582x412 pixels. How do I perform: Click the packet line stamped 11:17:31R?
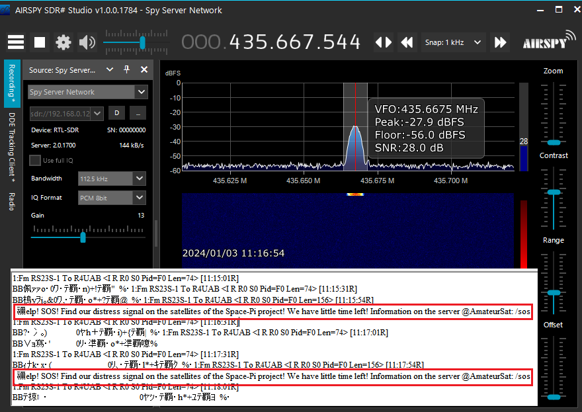click(126, 354)
